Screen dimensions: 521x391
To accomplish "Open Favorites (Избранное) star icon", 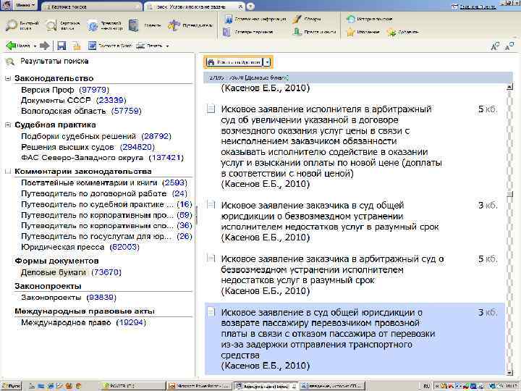I will (x=351, y=32).
